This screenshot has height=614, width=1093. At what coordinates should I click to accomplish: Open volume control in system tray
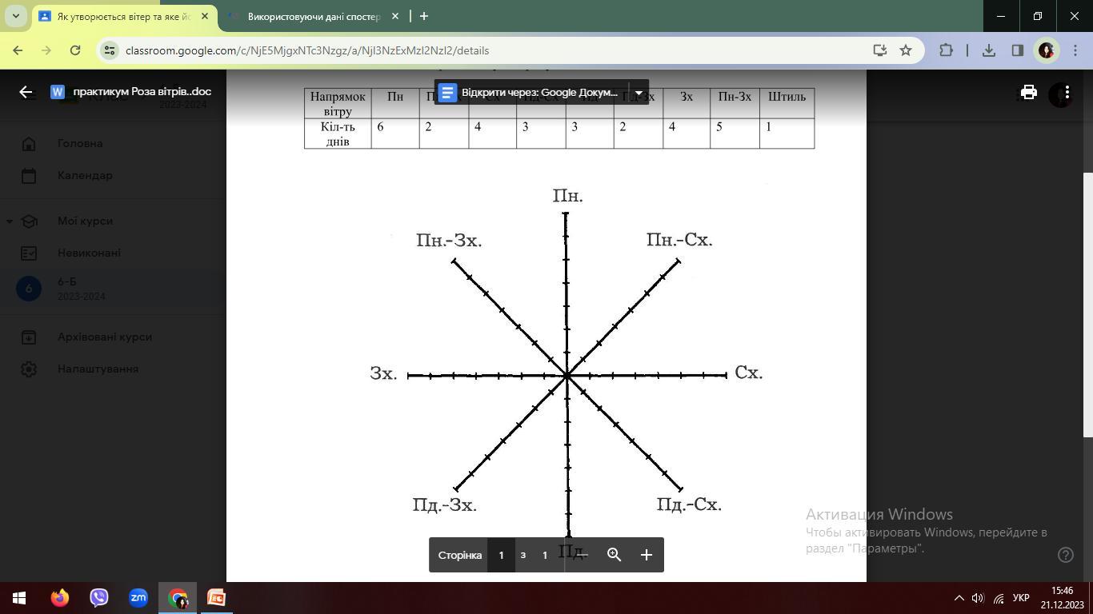click(978, 598)
